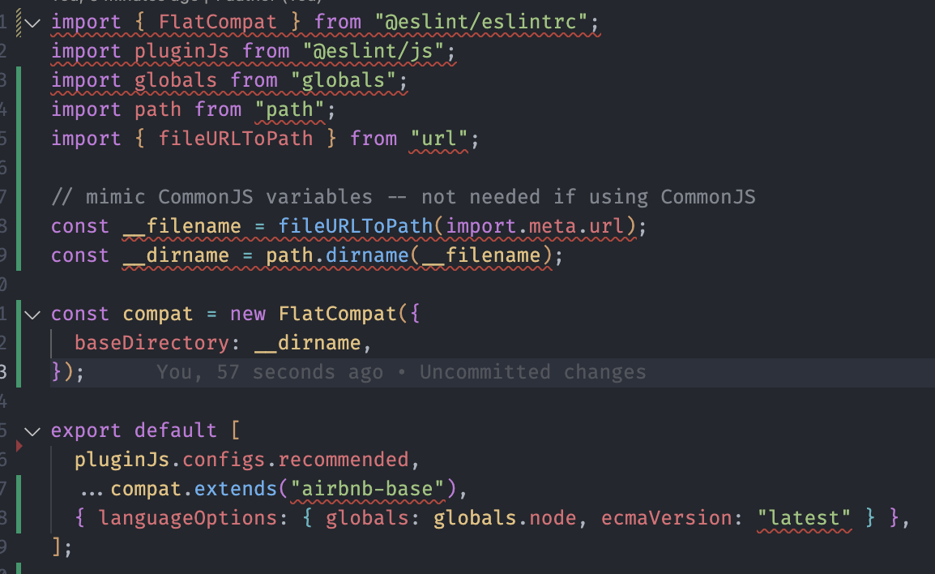Screen dimensions: 935x574
Task: Click 'compat.extends' call
Action: [194, 489]
